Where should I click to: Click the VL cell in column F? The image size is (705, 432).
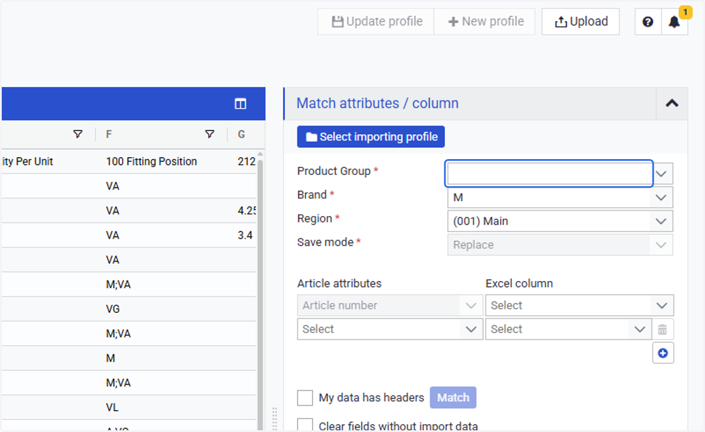(112, 407)
